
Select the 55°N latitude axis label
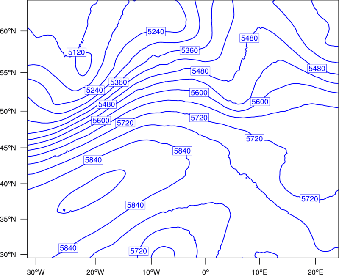pos(8,73)
